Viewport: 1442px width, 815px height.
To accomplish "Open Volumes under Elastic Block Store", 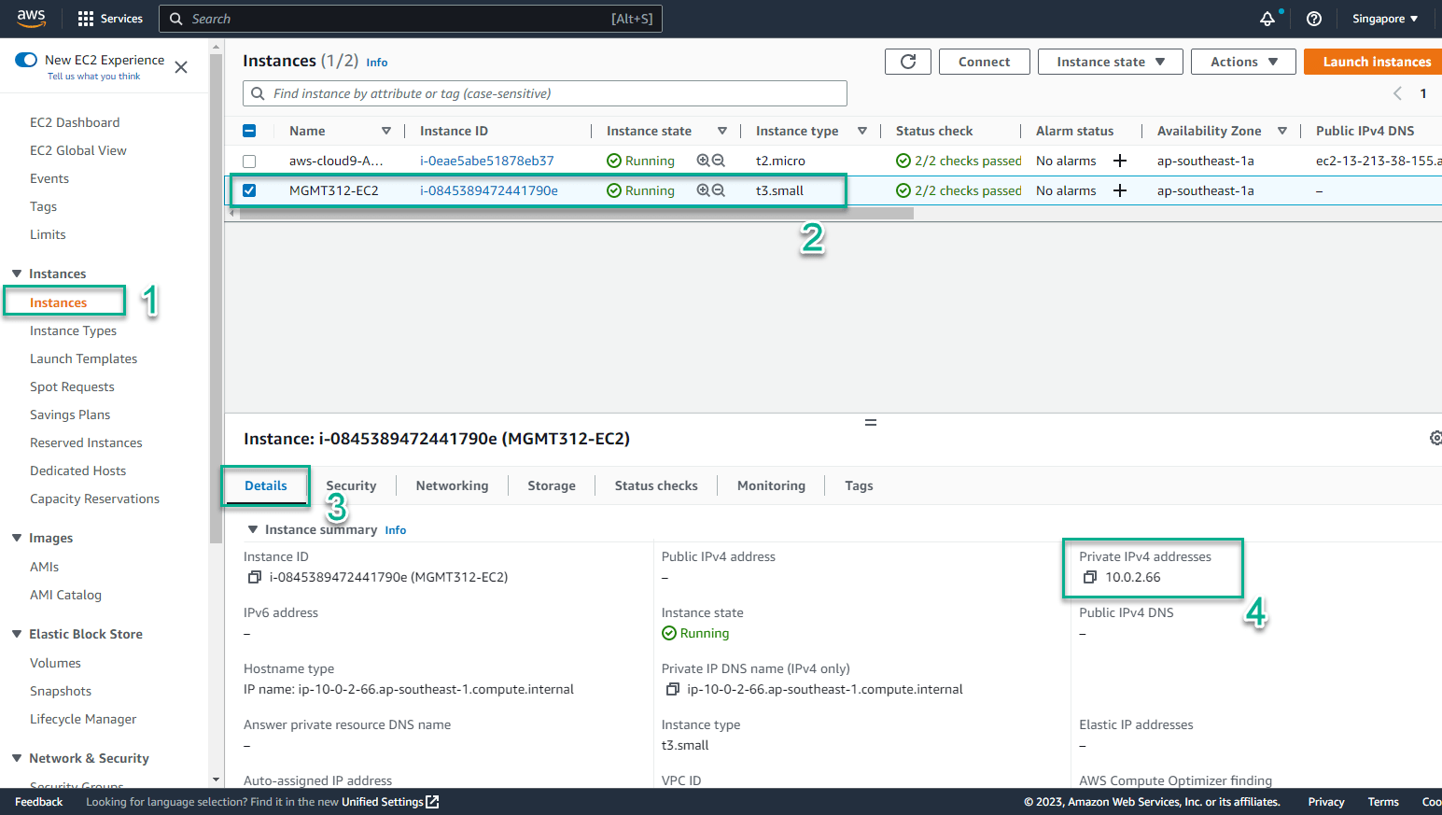I will pos(55,663).
